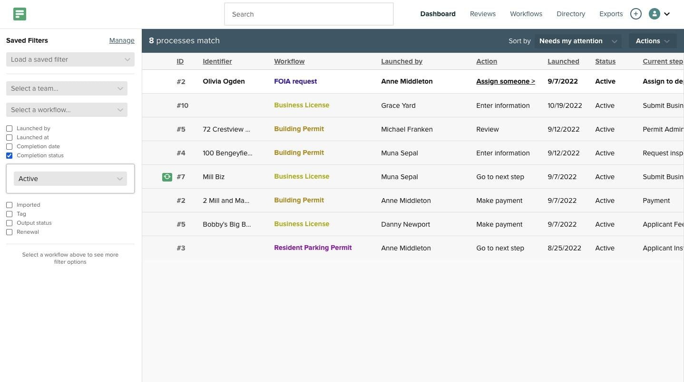Click the Manage saved filters link
684x382 pixels.
pyautogui.click(x=122, y=40)
